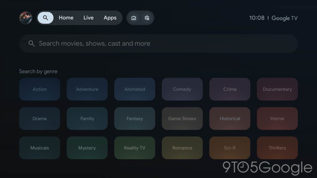Choose the Comedy genre tile
Screen dimensions: 317x178
(x=182, y=89)
